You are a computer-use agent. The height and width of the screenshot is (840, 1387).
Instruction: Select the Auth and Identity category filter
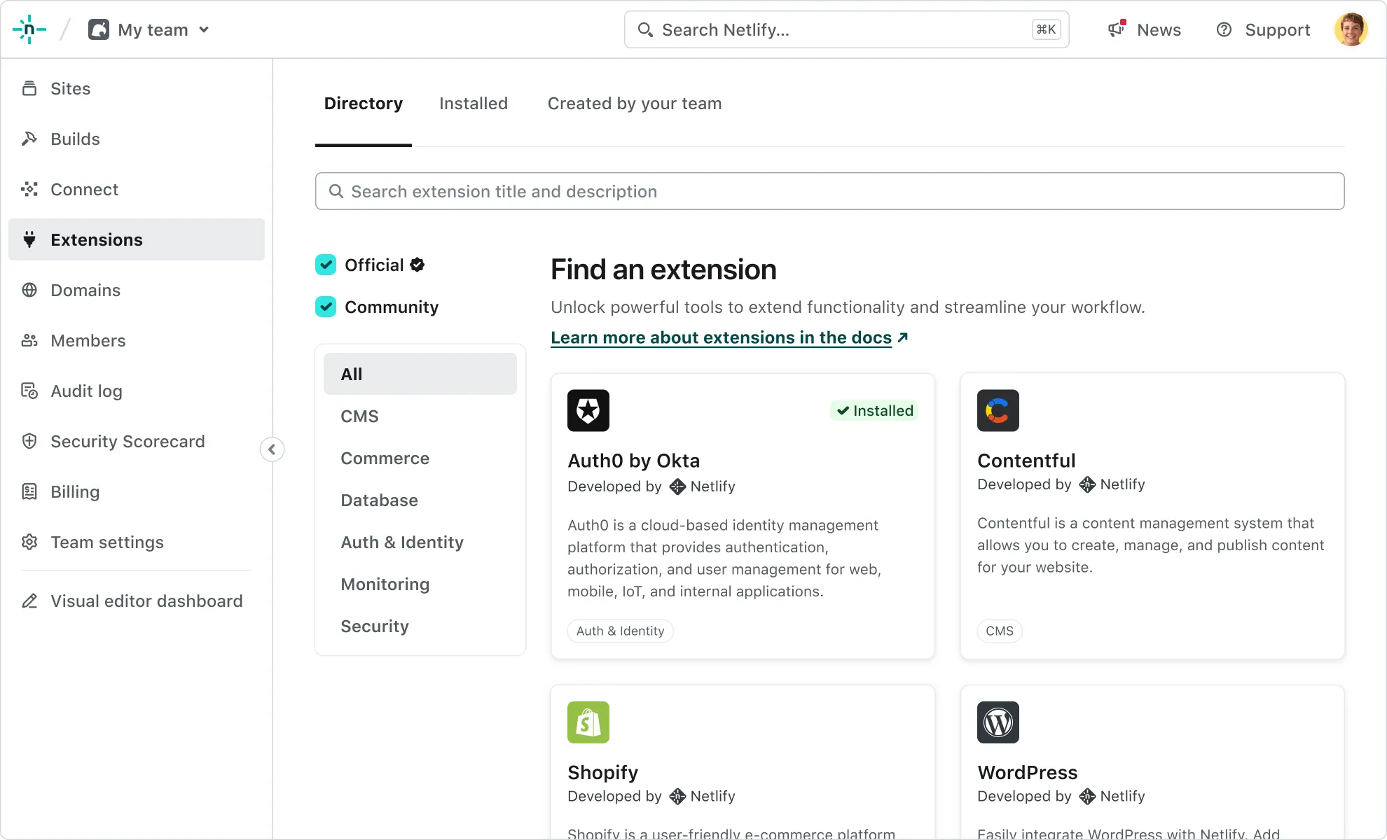tap(402, 542)
